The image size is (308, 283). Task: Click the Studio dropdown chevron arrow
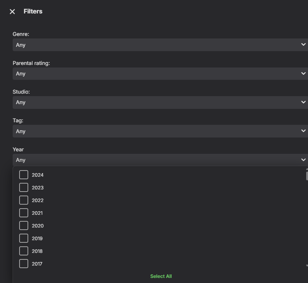(x=303, y=102)
